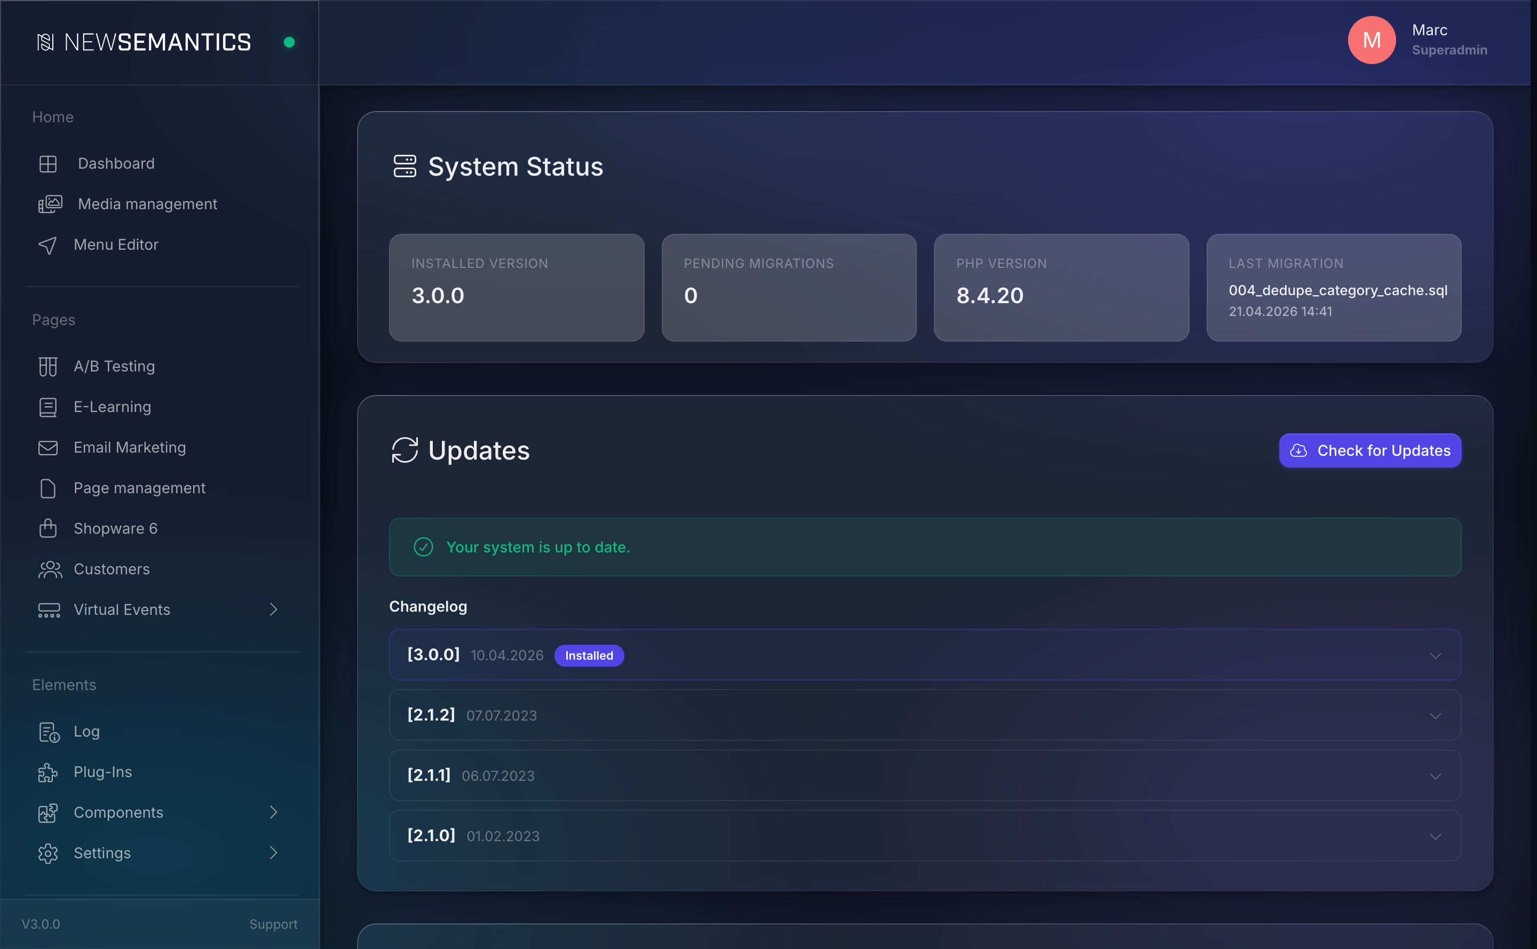The height and width of the screenshot is (949, 1537).
Task: Expand the Virtual Events submenu chevron
Action: point(274,610)
